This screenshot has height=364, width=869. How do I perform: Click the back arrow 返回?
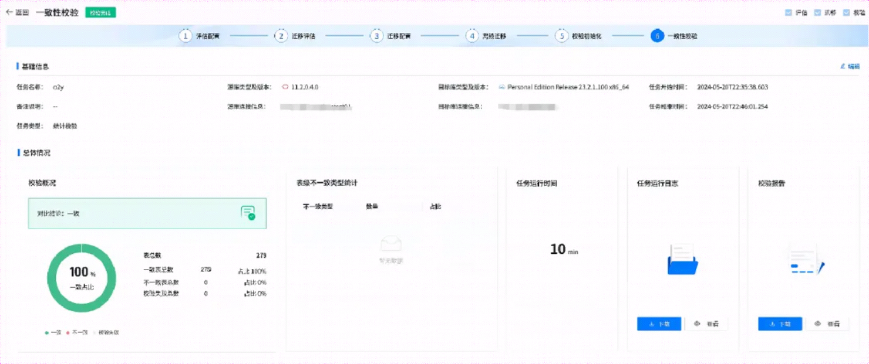point(17,12)
